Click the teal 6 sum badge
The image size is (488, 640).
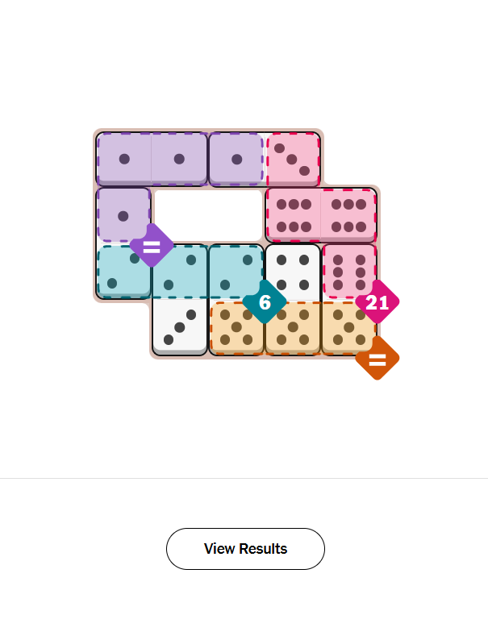pyautogui.click(x=265, y=302)
